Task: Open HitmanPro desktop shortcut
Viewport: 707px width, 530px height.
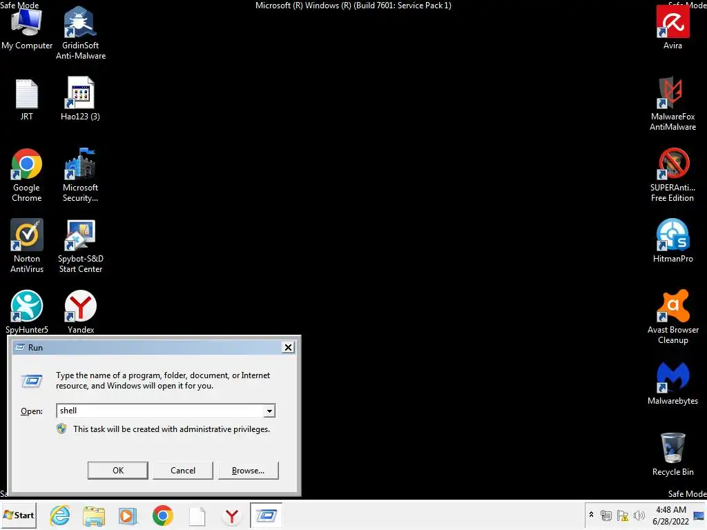Action: [x=672, y=241]
